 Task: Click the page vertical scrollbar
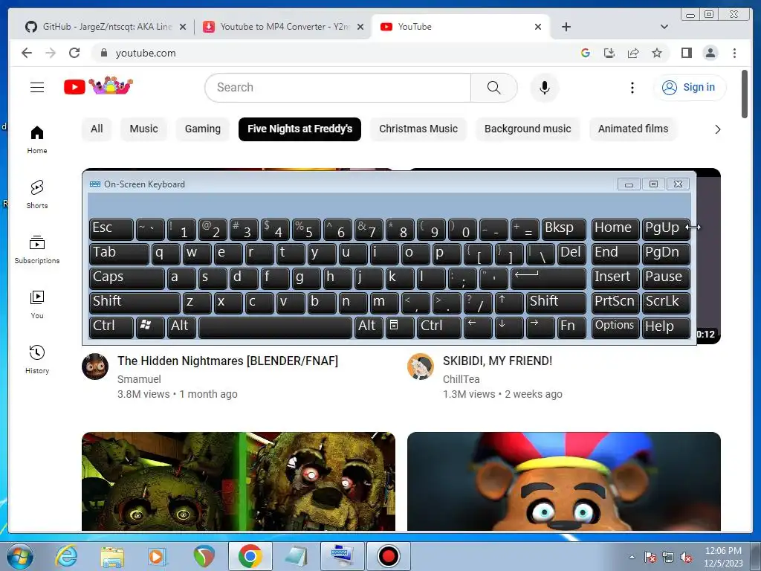pyautogui.click(x=745, y=94)
